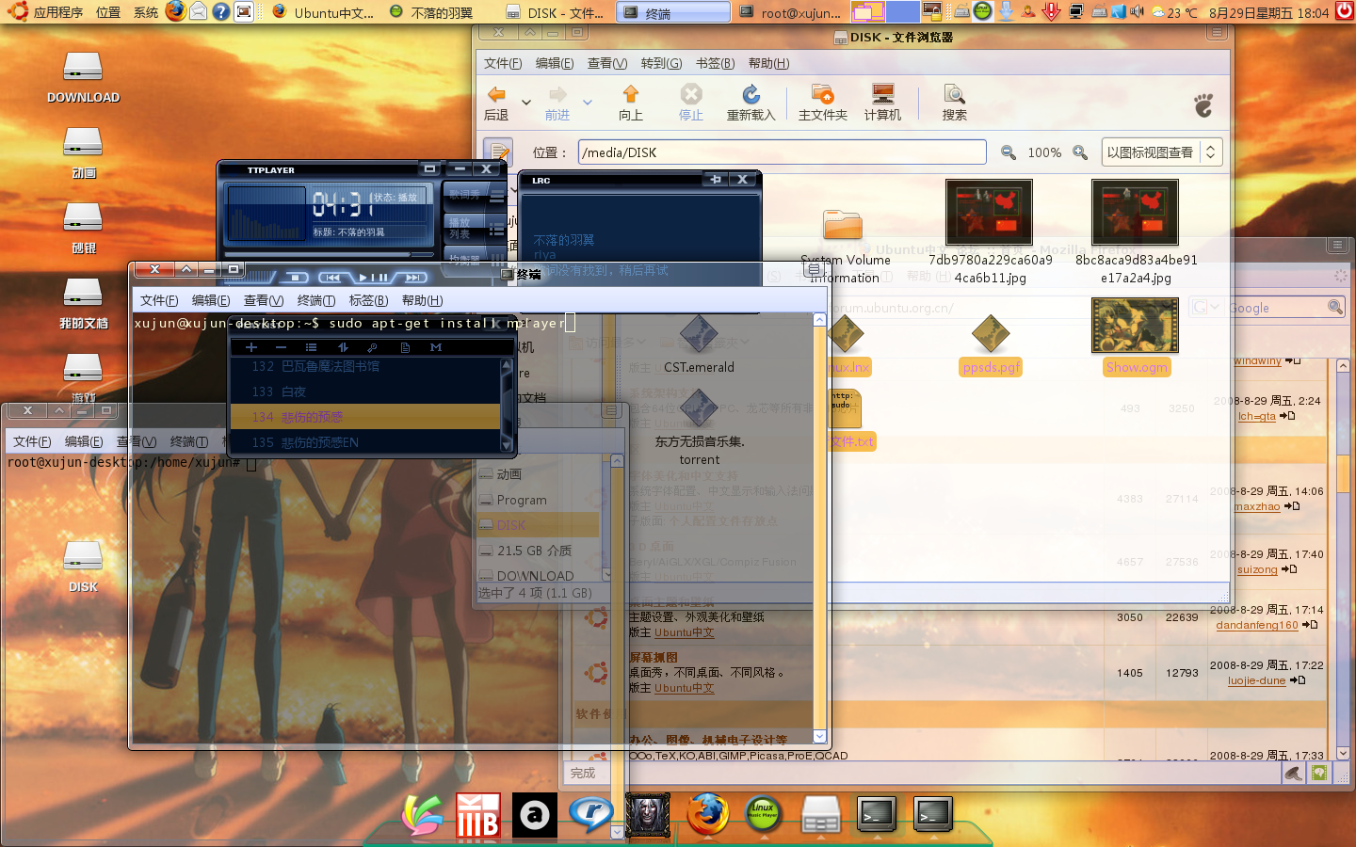Select the 8bc8aca9d83a4be91 jpg thumbnail
1356x847 pixels.
pos(1136,212)
